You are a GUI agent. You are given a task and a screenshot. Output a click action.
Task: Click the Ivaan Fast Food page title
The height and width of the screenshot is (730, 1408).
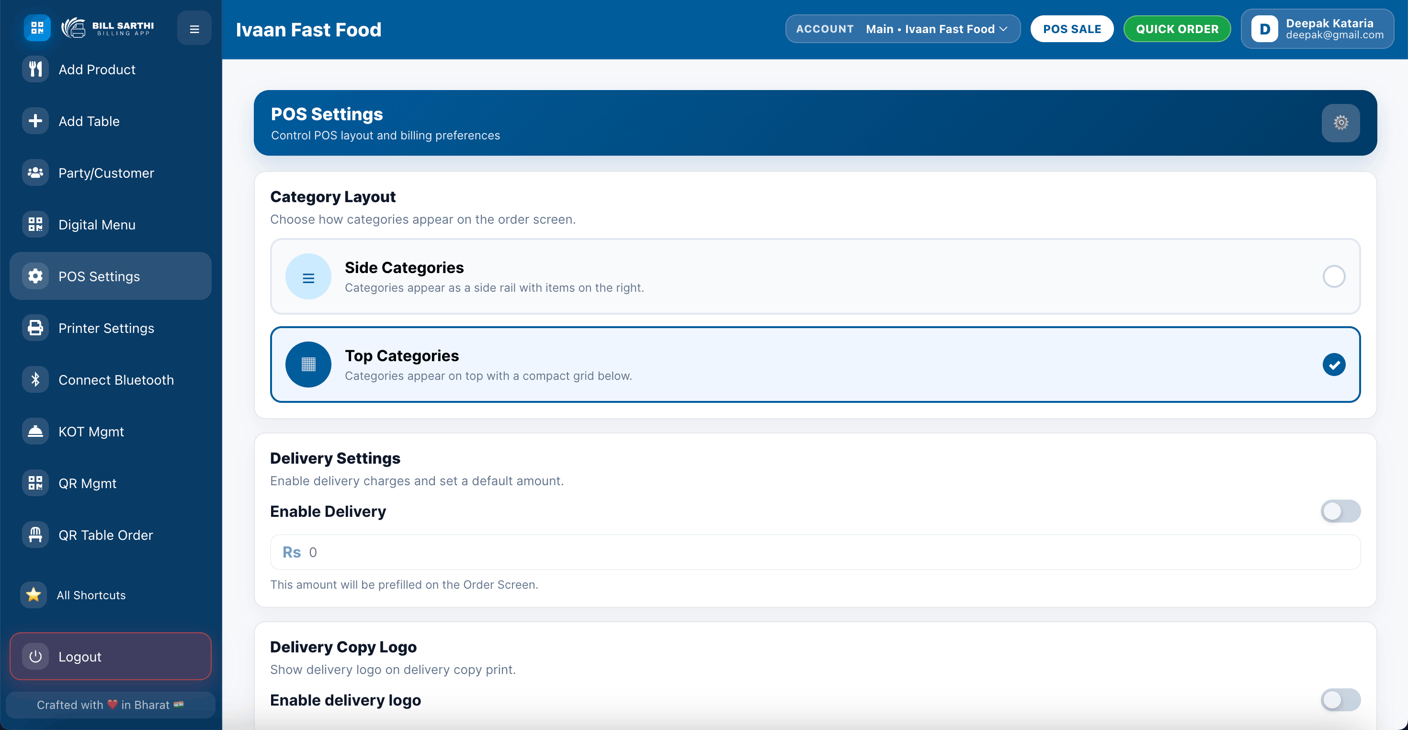point(308,30)
